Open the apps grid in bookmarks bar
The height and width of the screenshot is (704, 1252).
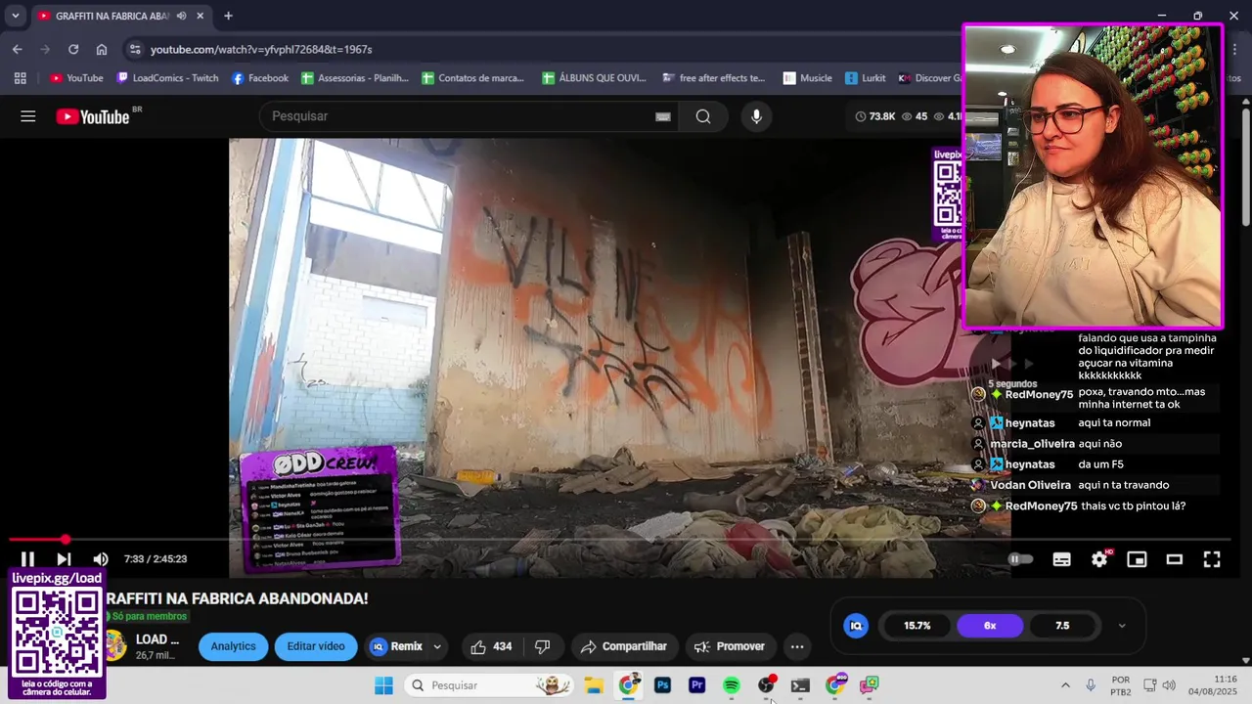pyautogui.click(x=20, y=78)
